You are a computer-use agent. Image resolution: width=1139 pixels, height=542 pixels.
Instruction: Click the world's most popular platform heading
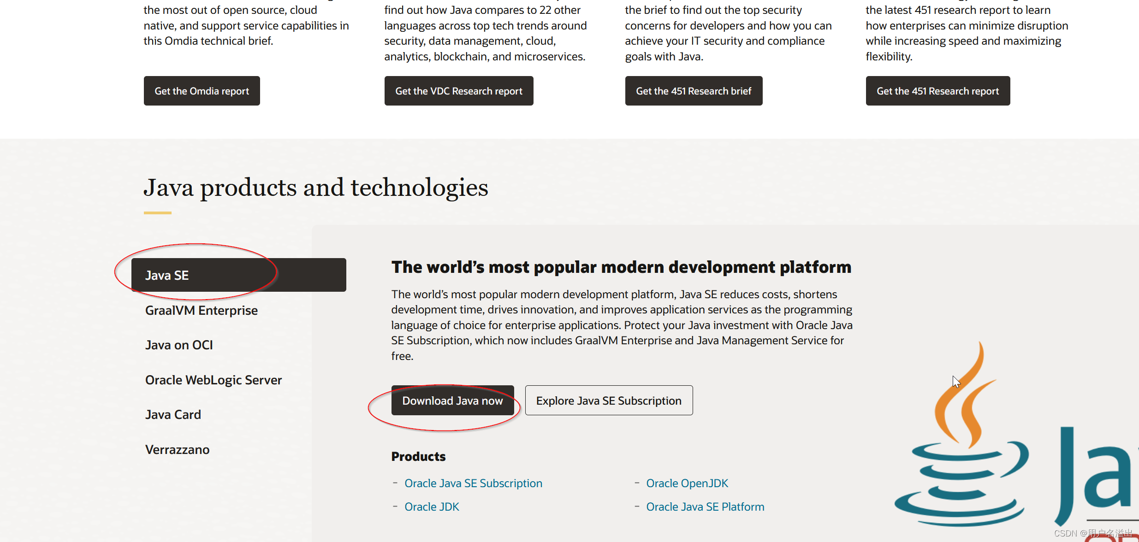coord(621,267)
